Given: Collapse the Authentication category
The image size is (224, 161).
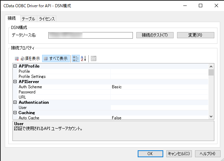Looking at the screenshot, I should 15,102.
